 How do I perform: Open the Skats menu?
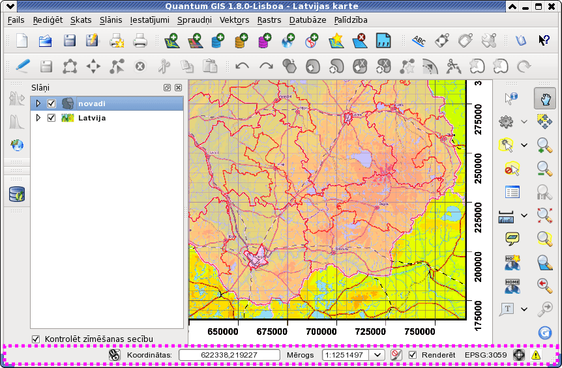81,20
